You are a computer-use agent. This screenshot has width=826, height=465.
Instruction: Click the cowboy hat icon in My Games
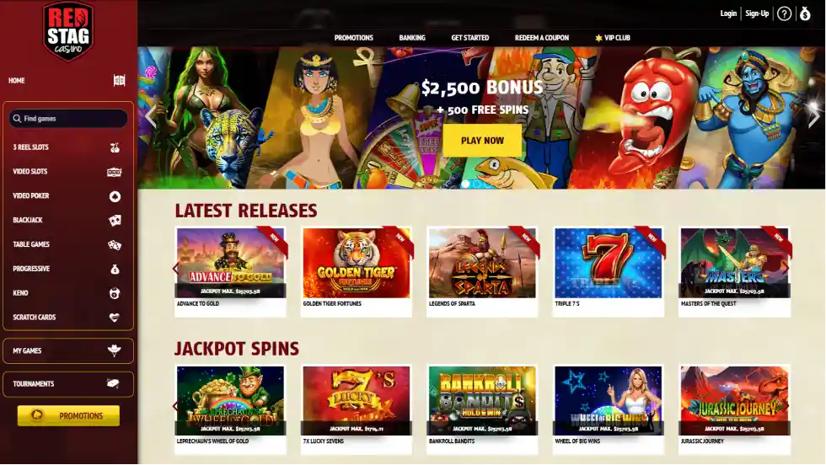click(x=114, y=350)
